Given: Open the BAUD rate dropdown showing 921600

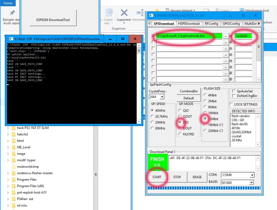Looking at the screenshot, I should 251,183.
